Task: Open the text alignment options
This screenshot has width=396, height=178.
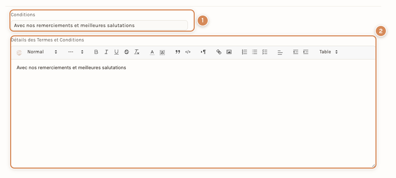Action: coord(280,53)
